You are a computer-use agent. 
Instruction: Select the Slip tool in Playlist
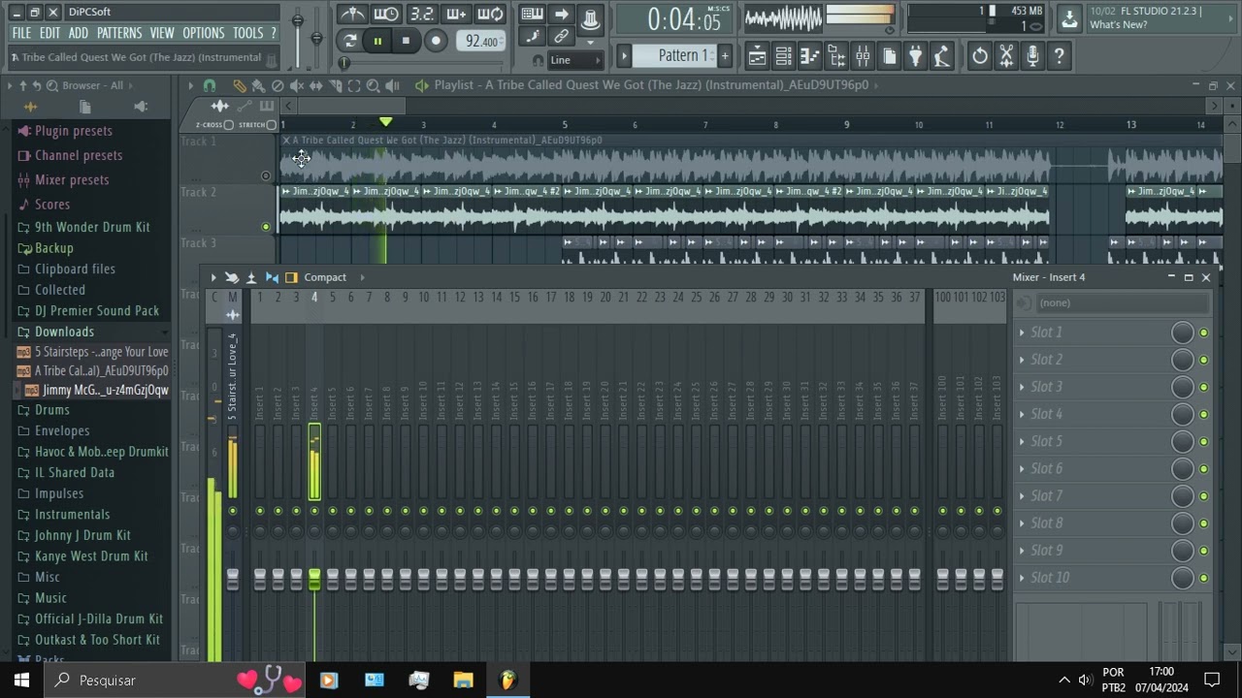[x=316, y=85]
